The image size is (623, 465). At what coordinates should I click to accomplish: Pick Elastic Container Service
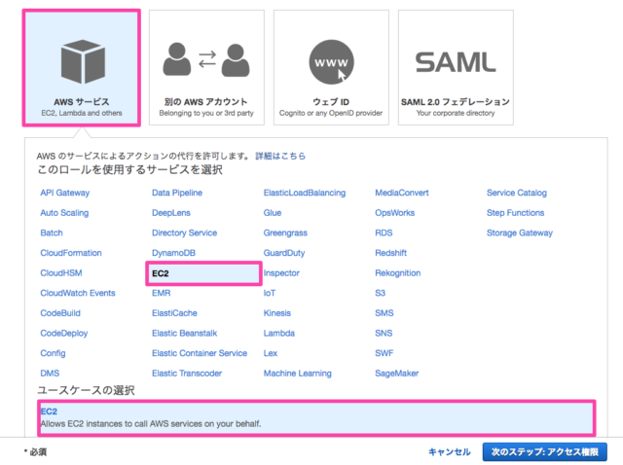coord(200,353)
